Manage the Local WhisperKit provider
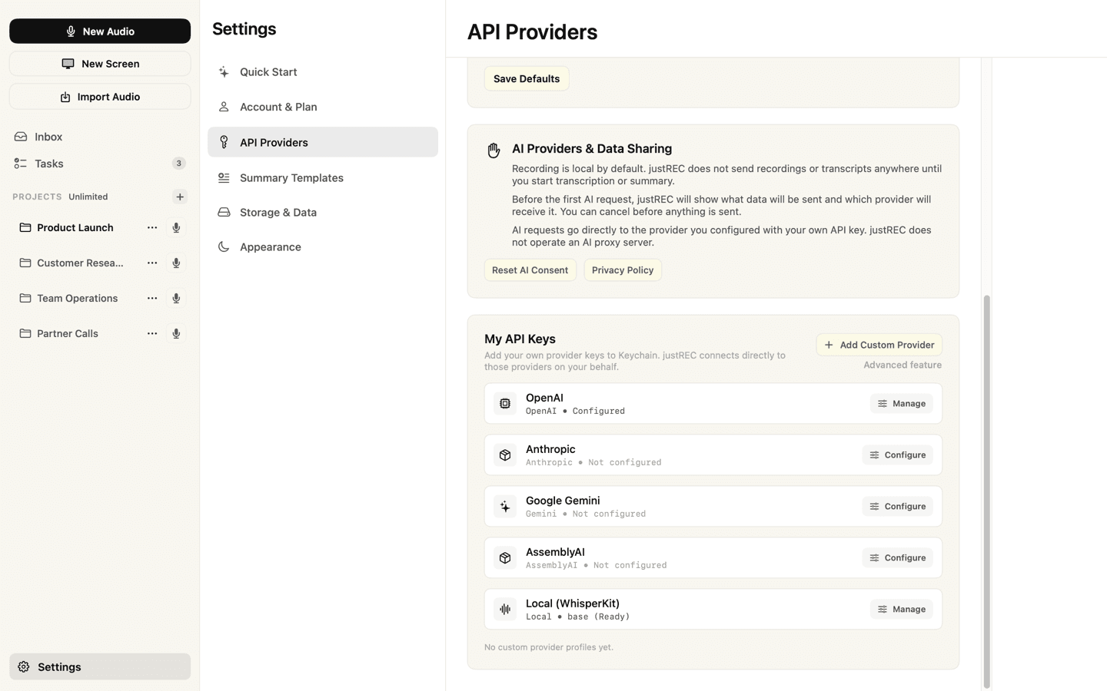The width and height of the screenshot is (1107, 691). (x=902, y=609)
